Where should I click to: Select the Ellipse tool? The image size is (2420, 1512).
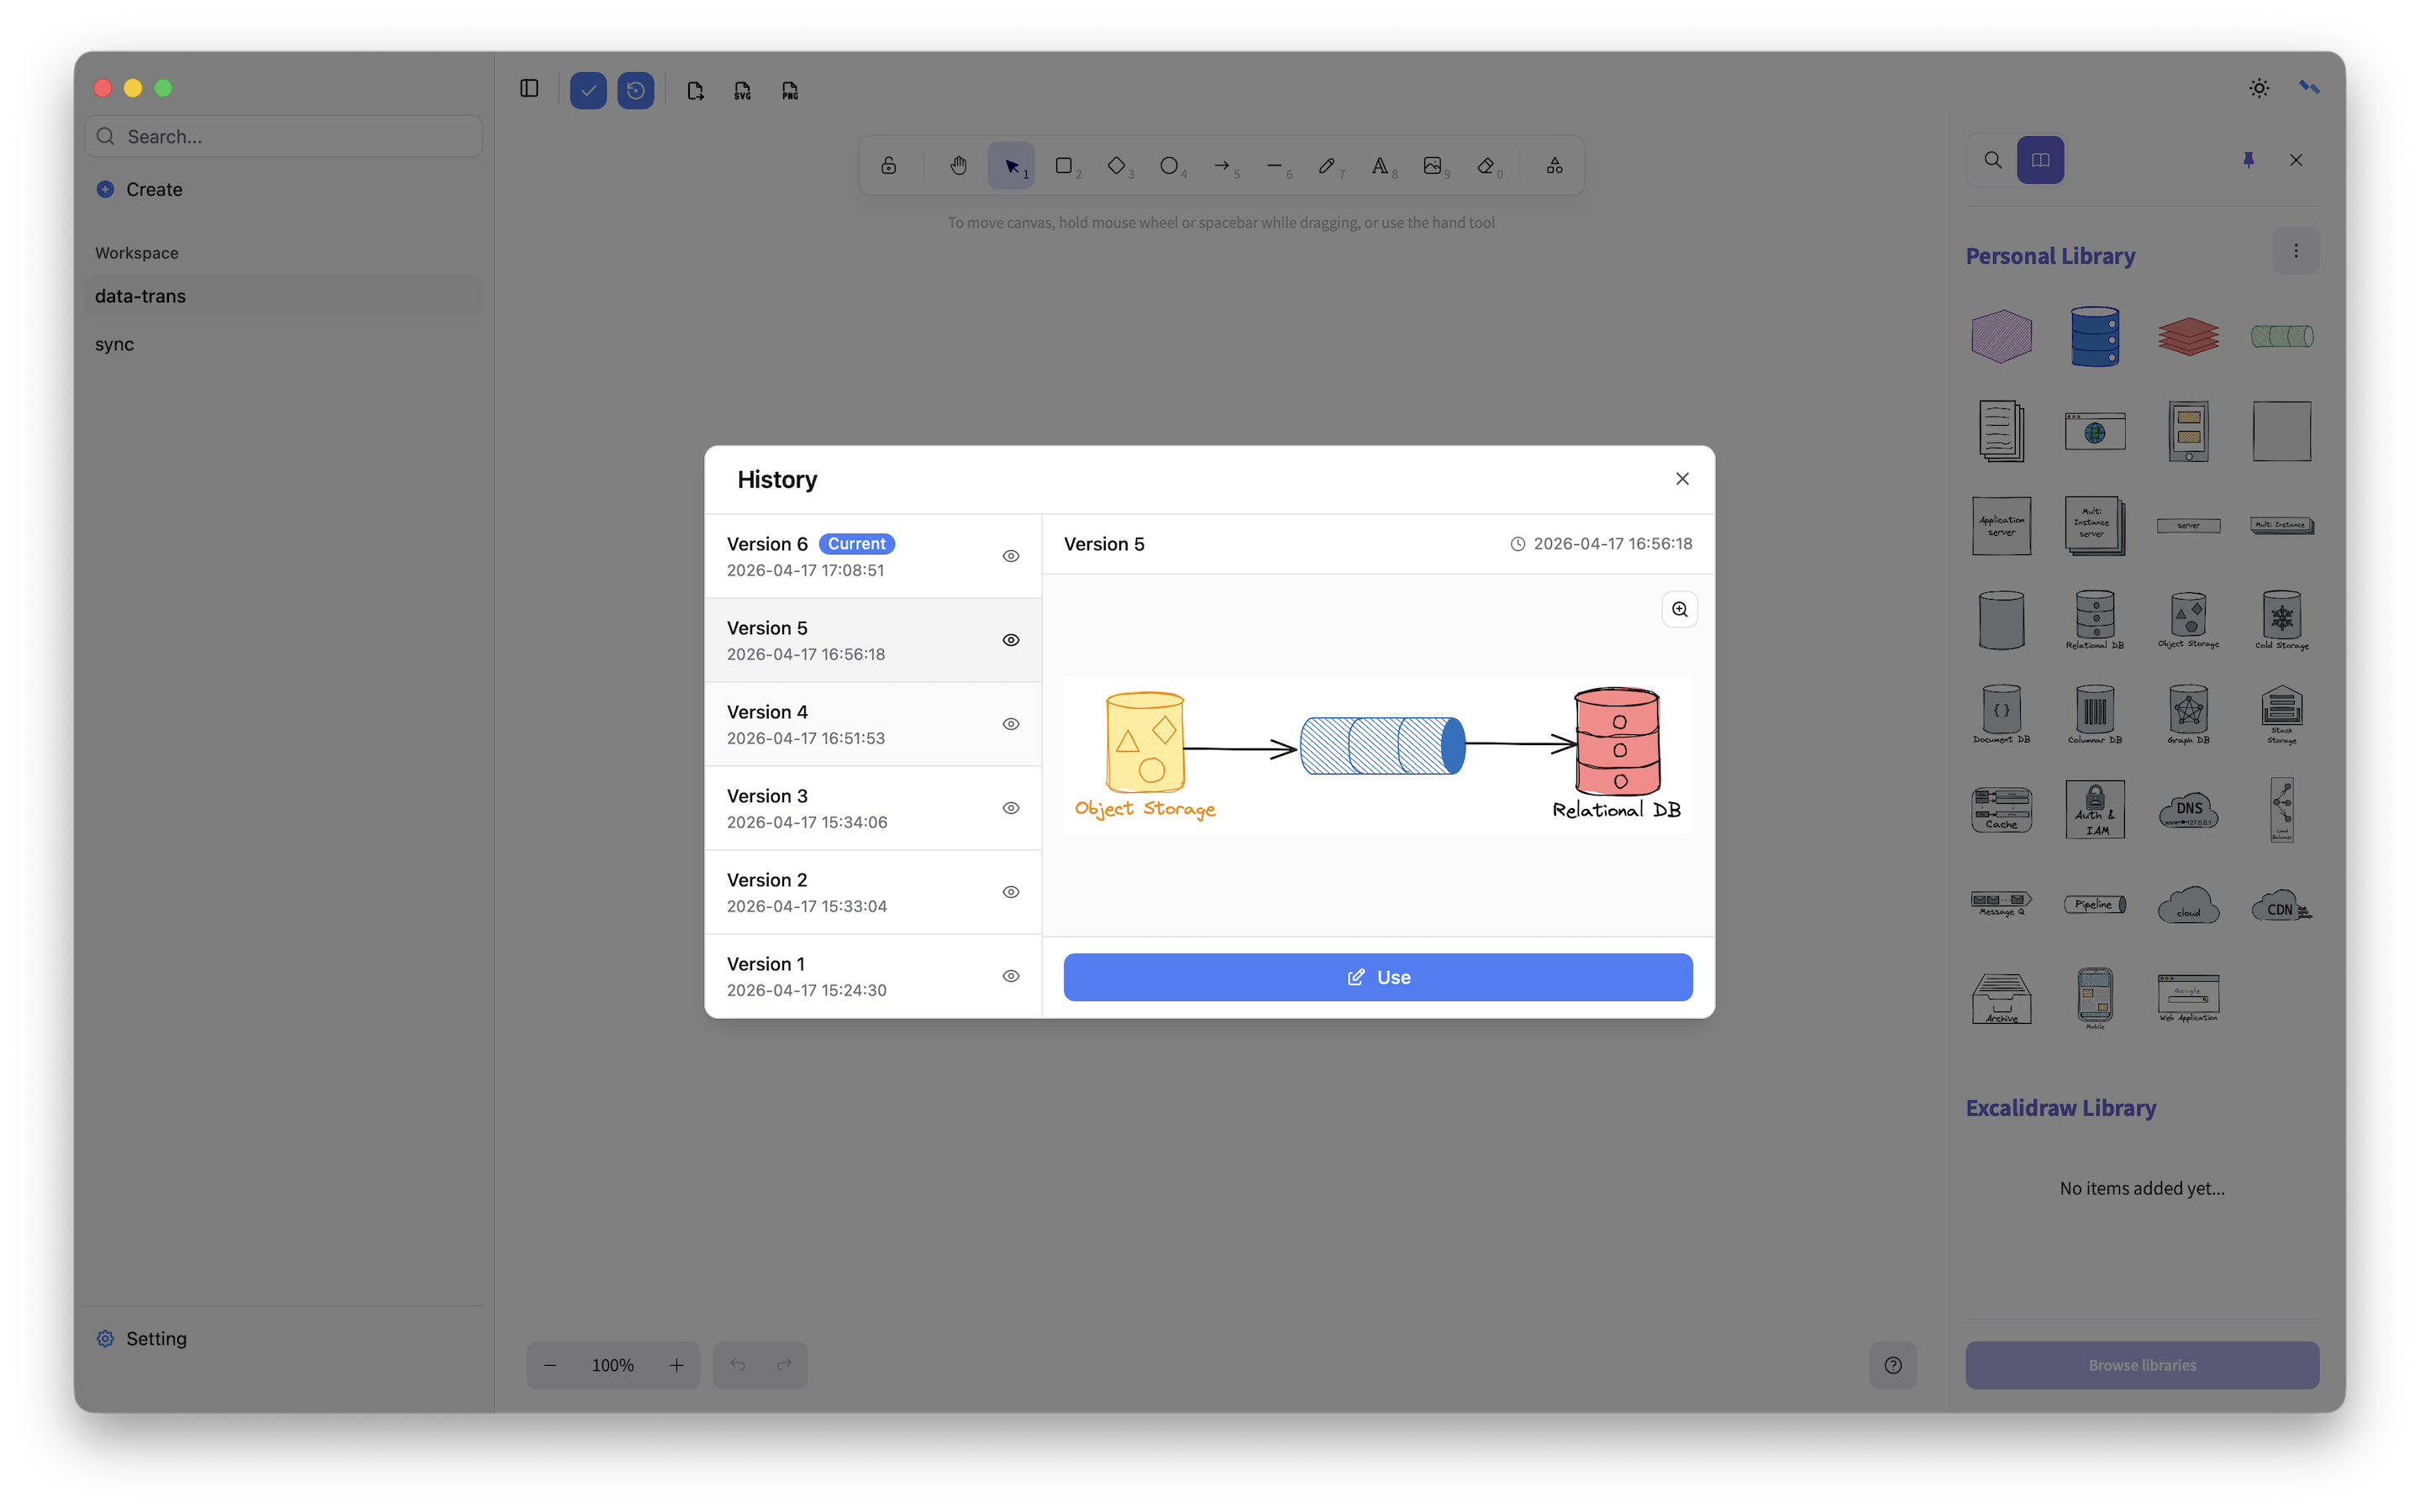click(1169, 166)
